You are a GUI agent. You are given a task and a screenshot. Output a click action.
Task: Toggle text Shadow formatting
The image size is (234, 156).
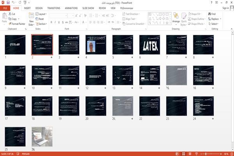coord(63,22)
